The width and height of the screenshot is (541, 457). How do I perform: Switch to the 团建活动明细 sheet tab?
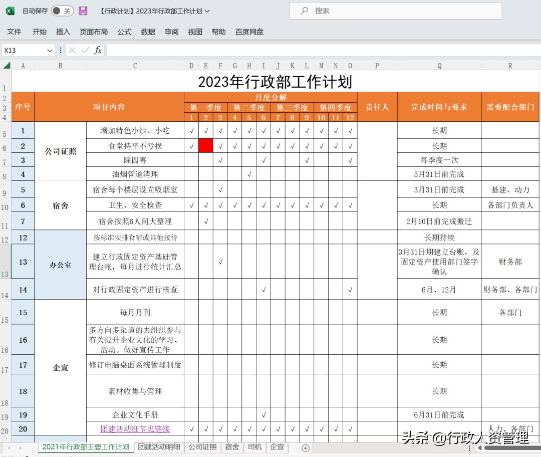coord(159,447)
